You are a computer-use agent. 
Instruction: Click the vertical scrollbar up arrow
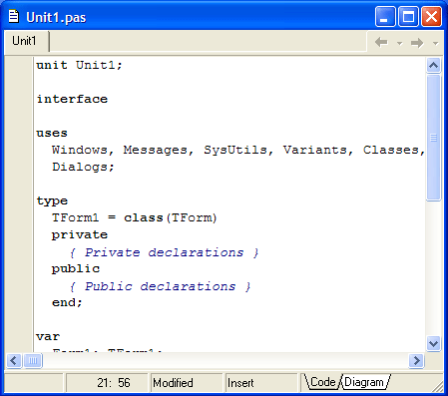433,65
